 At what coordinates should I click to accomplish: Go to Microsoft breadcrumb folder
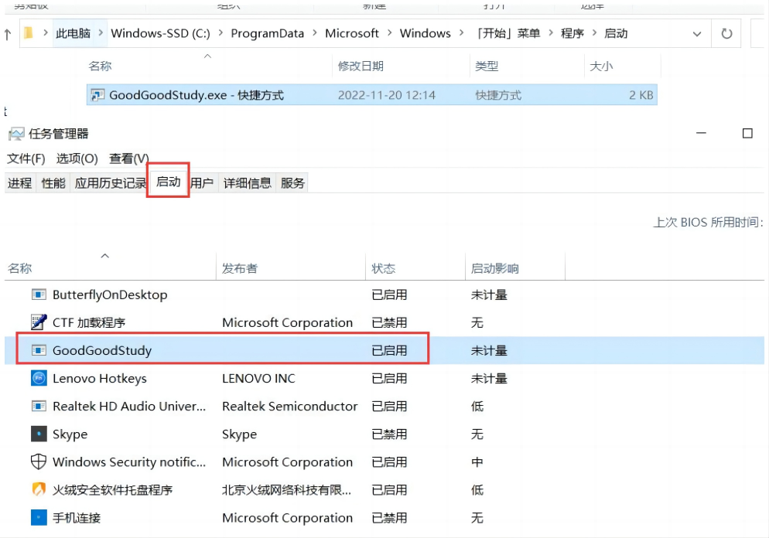(x=352, y=33)
